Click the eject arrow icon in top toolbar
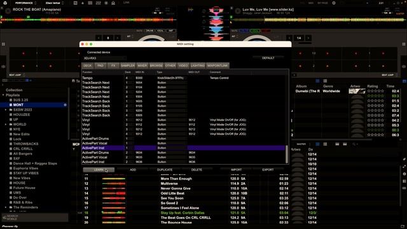The image size is (407, 229). pos(83,3)
